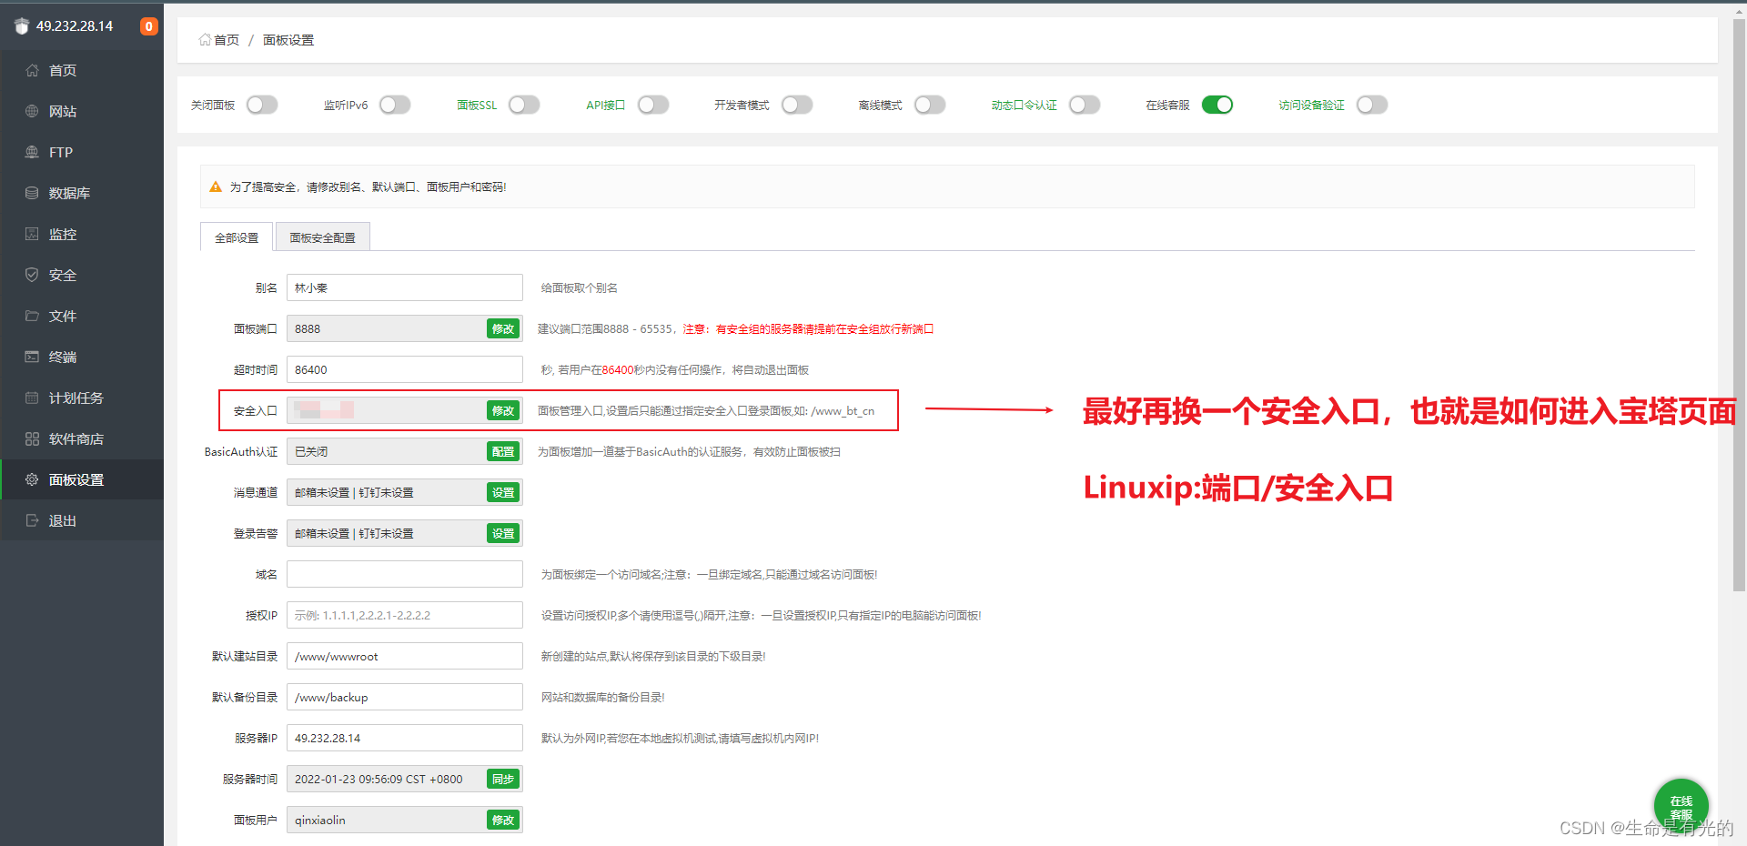Toggle the 离线模式 switch
Viewport: 1747px width, 846px height.
(930, 105)
